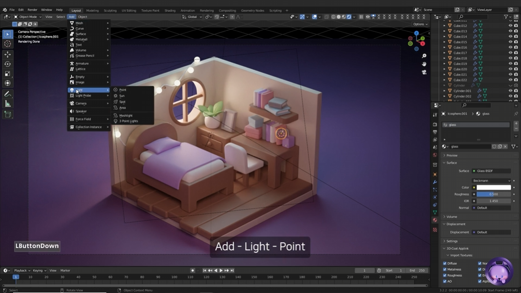Open the Object Mode dropdown

pos(28,17)
